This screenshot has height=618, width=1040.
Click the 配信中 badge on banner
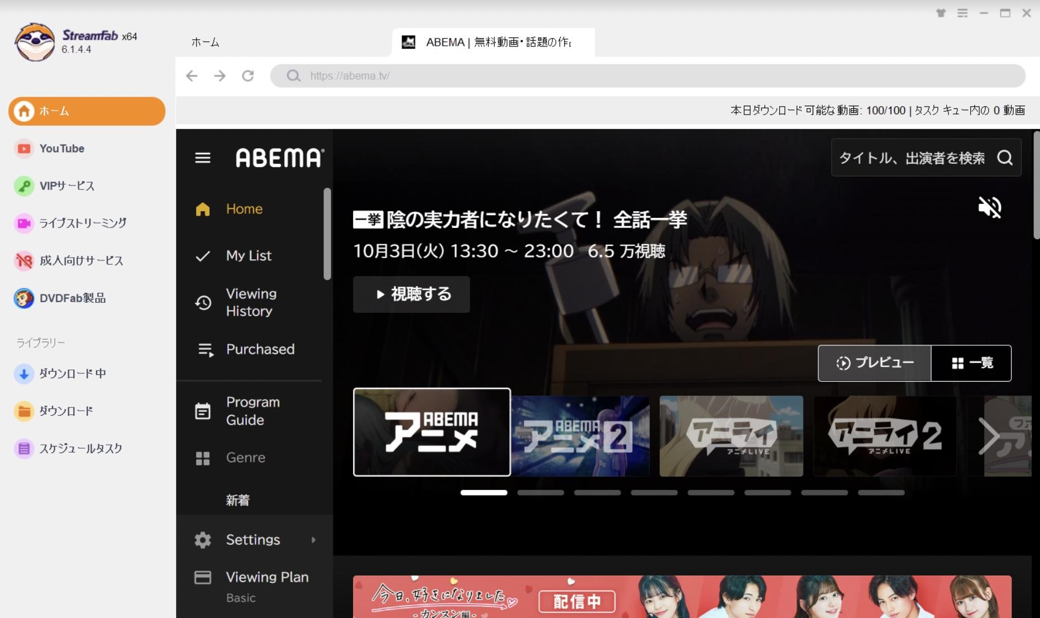point(577,601)
